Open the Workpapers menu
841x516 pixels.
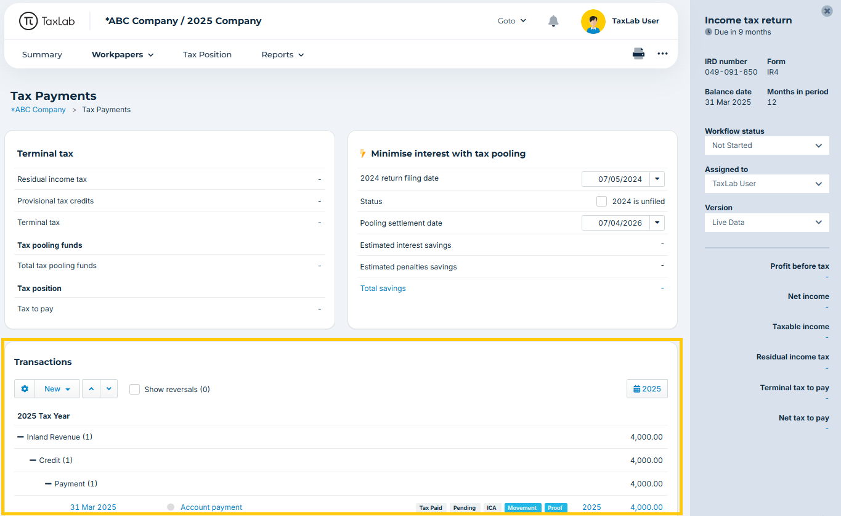tap(123, 55)
